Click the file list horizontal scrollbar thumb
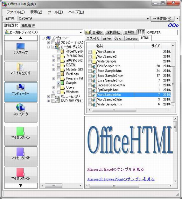The width and height of the screenshot is (182, 199). coord(114,110)
